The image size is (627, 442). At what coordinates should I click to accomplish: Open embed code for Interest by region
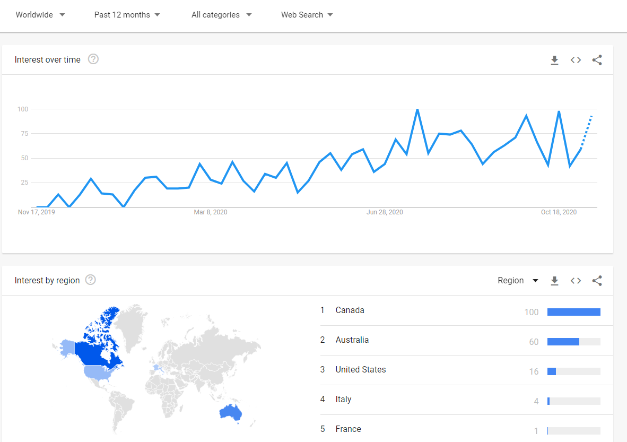(576, 281)
